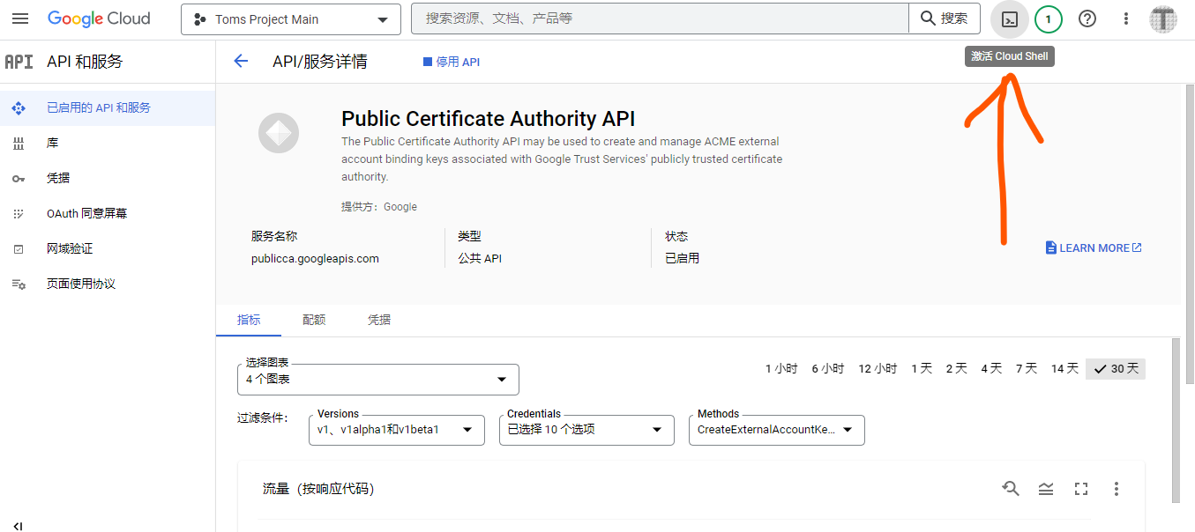
Task: Click the search resources input field
Action: pyautogui.click(x=660, y=18)
